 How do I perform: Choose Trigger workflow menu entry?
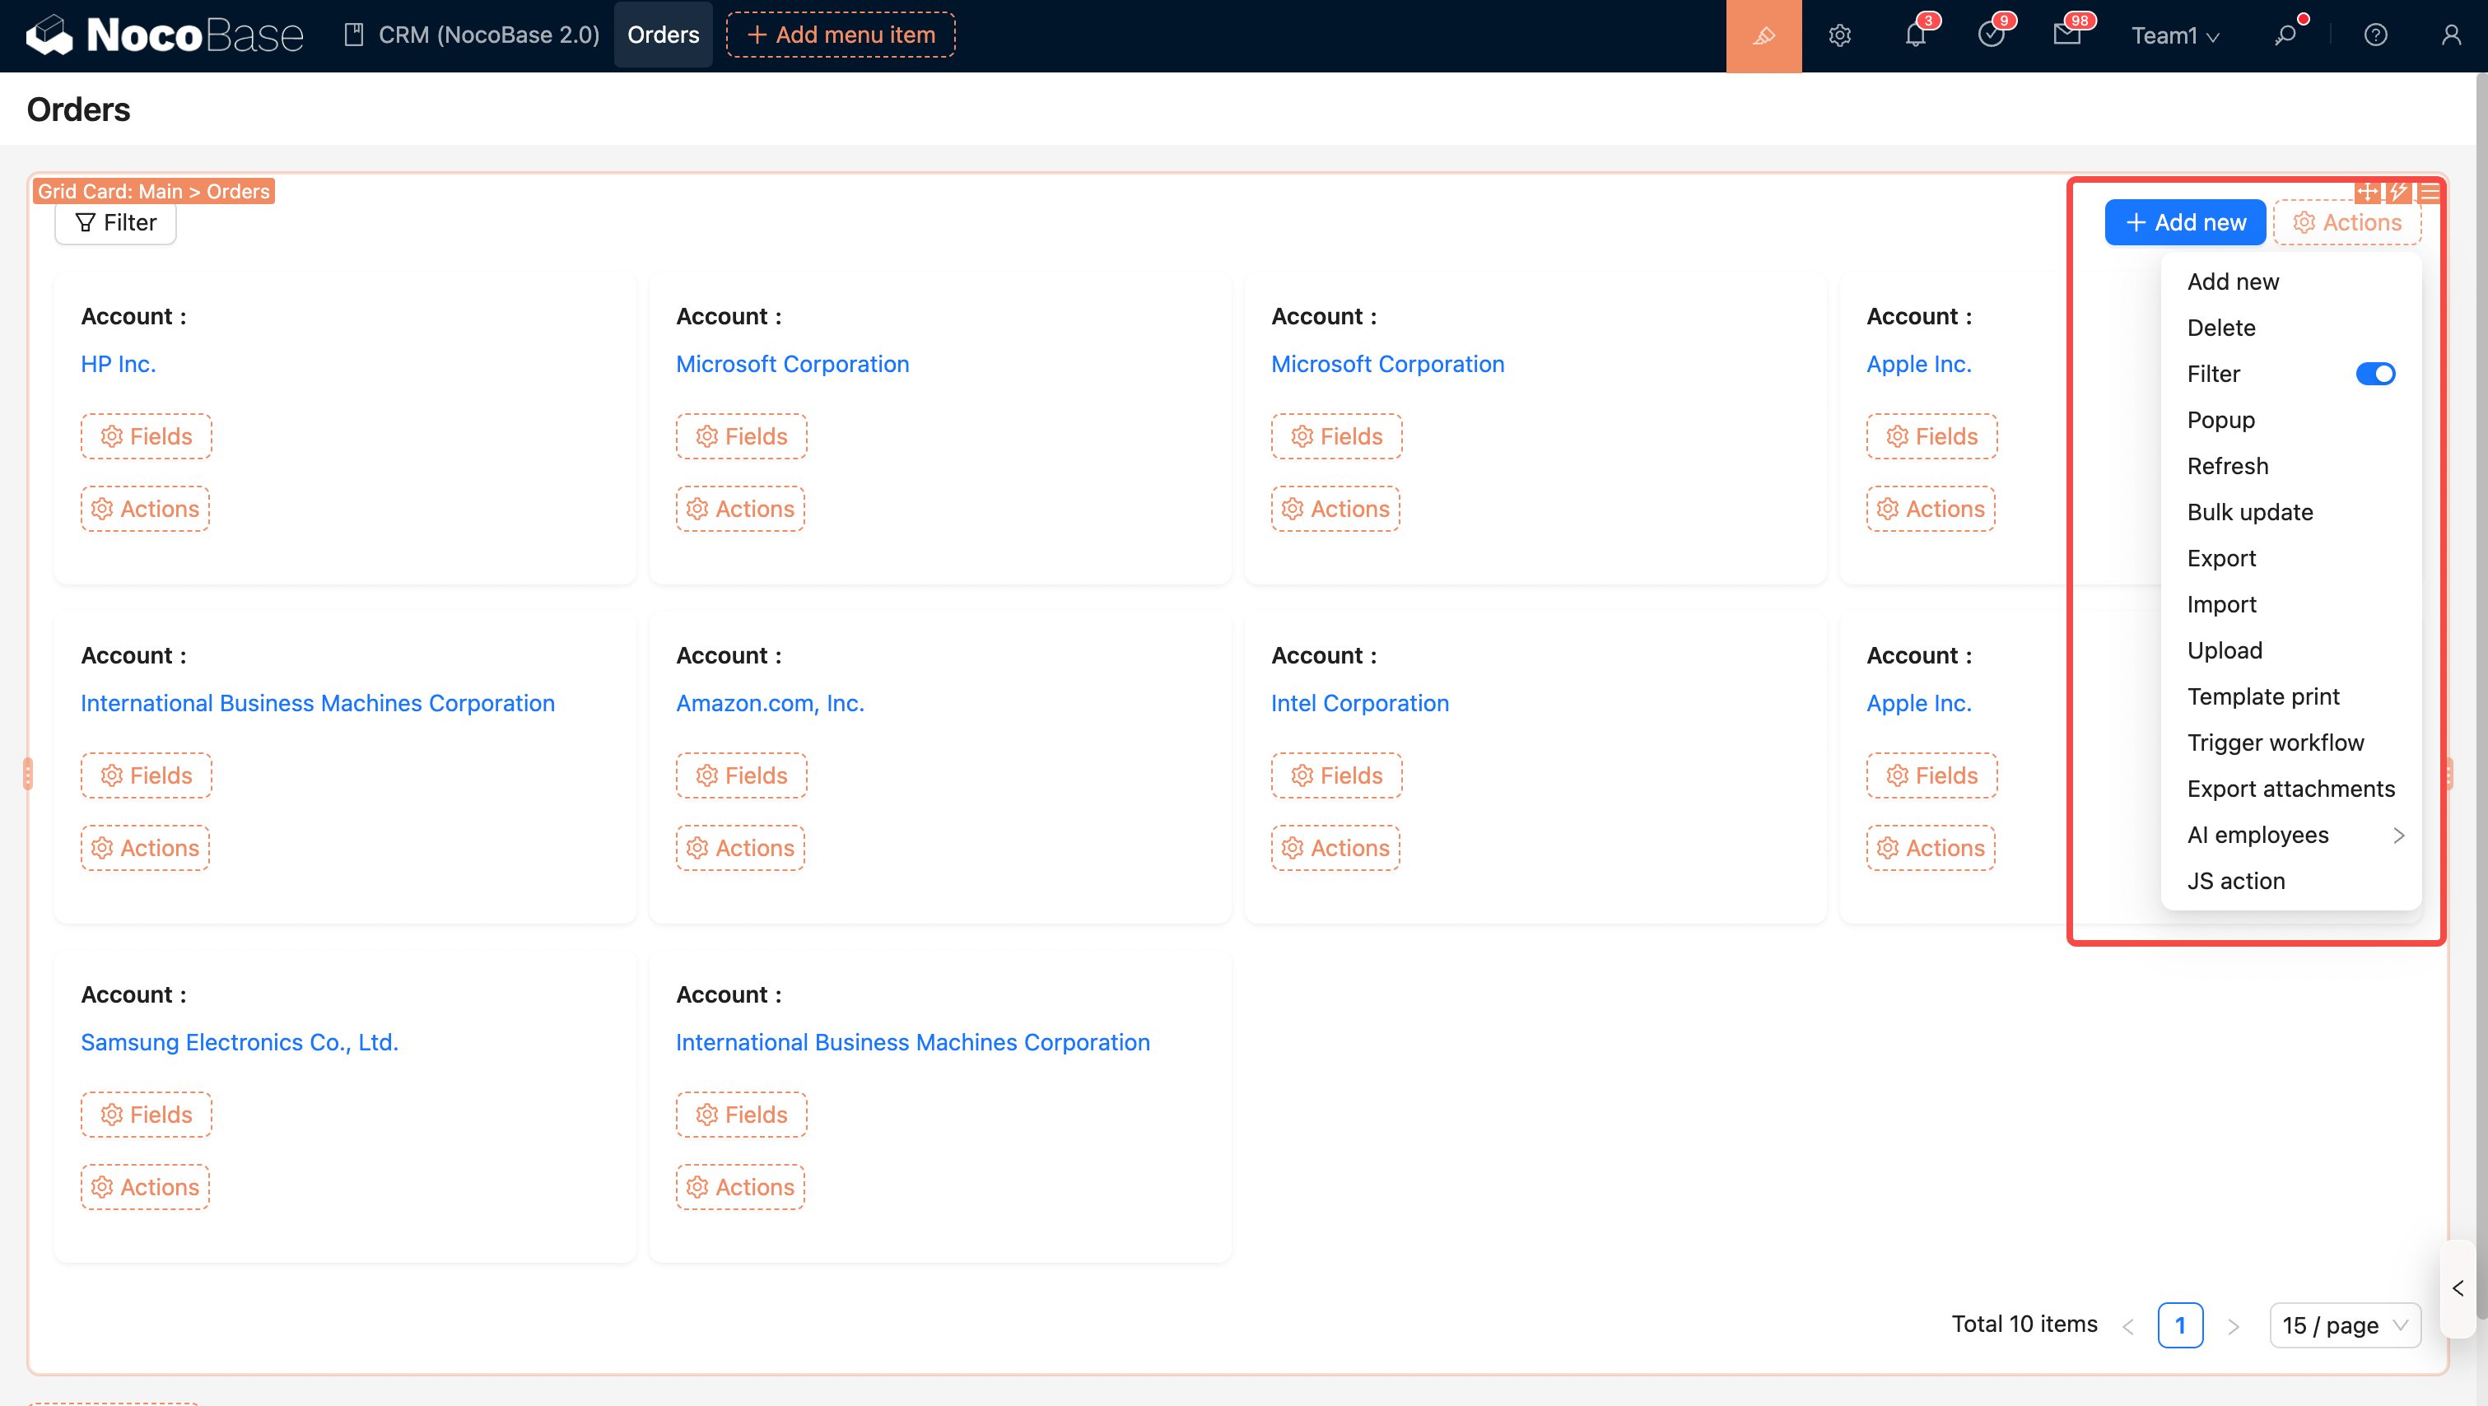(x=2275, y=743)
